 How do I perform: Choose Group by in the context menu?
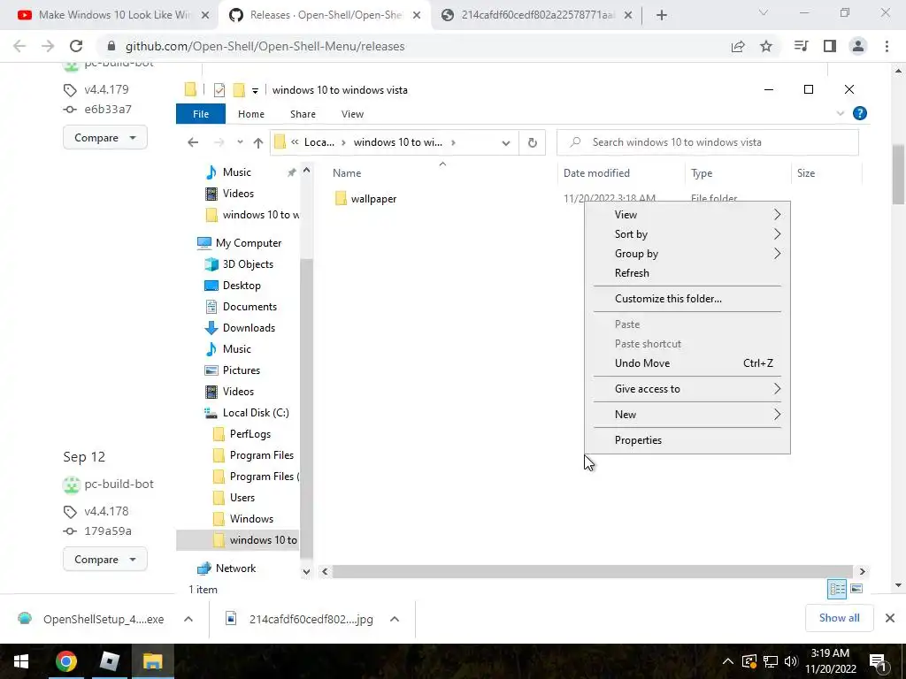[x=687, y=254]
